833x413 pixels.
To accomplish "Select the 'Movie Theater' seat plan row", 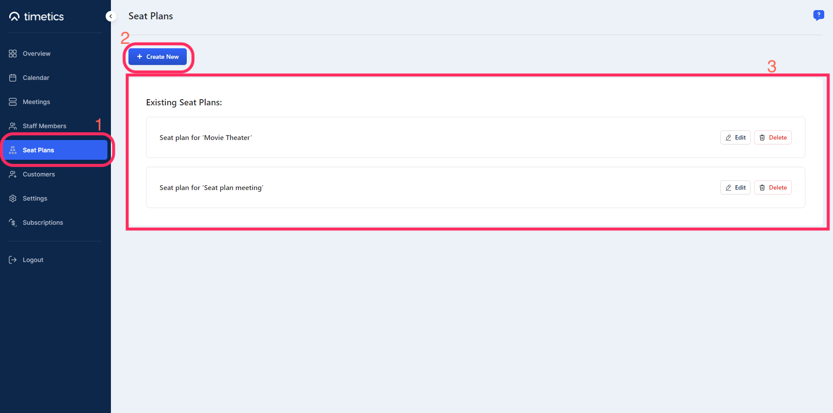I will pos(206,138).
